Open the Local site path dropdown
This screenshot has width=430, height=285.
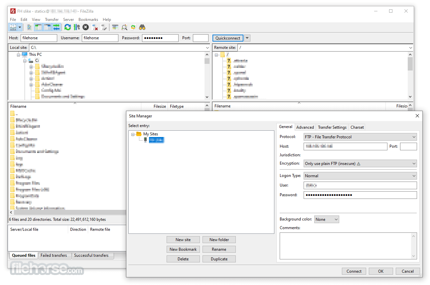tap(208, 48)
